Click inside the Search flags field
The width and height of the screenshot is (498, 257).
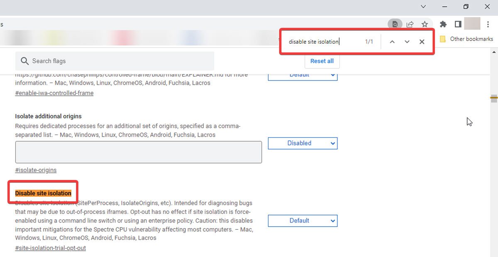(115, 61)
